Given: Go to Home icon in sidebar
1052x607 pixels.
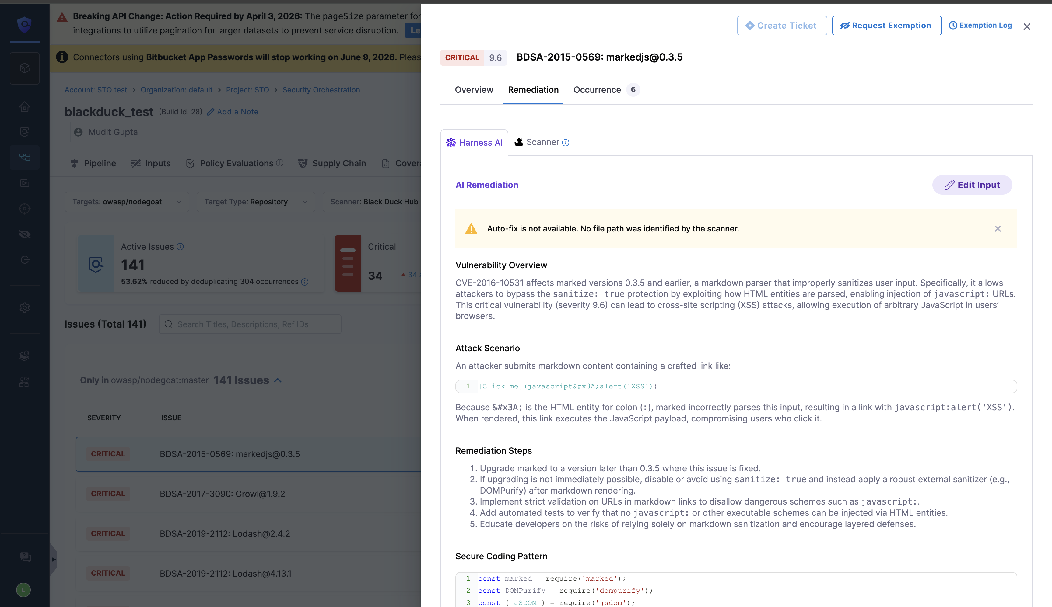Looking at the screenshot, I should (25, 107).
